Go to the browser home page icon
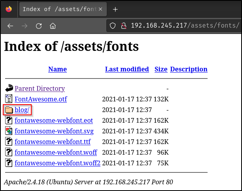The height and width of the screenshot is (191, 242). coord(53,26)
